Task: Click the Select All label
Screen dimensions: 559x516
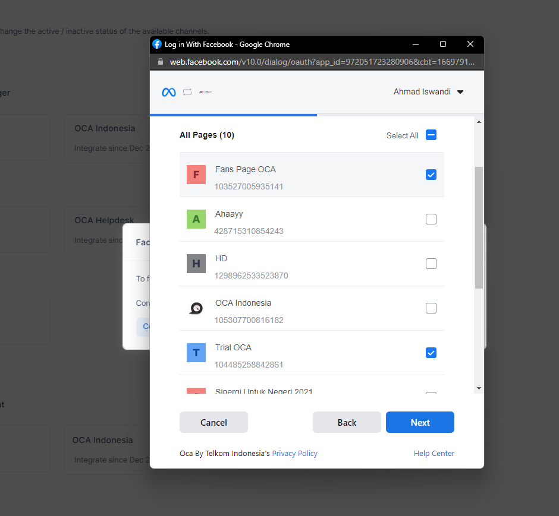Action: [x=402, y=135]
